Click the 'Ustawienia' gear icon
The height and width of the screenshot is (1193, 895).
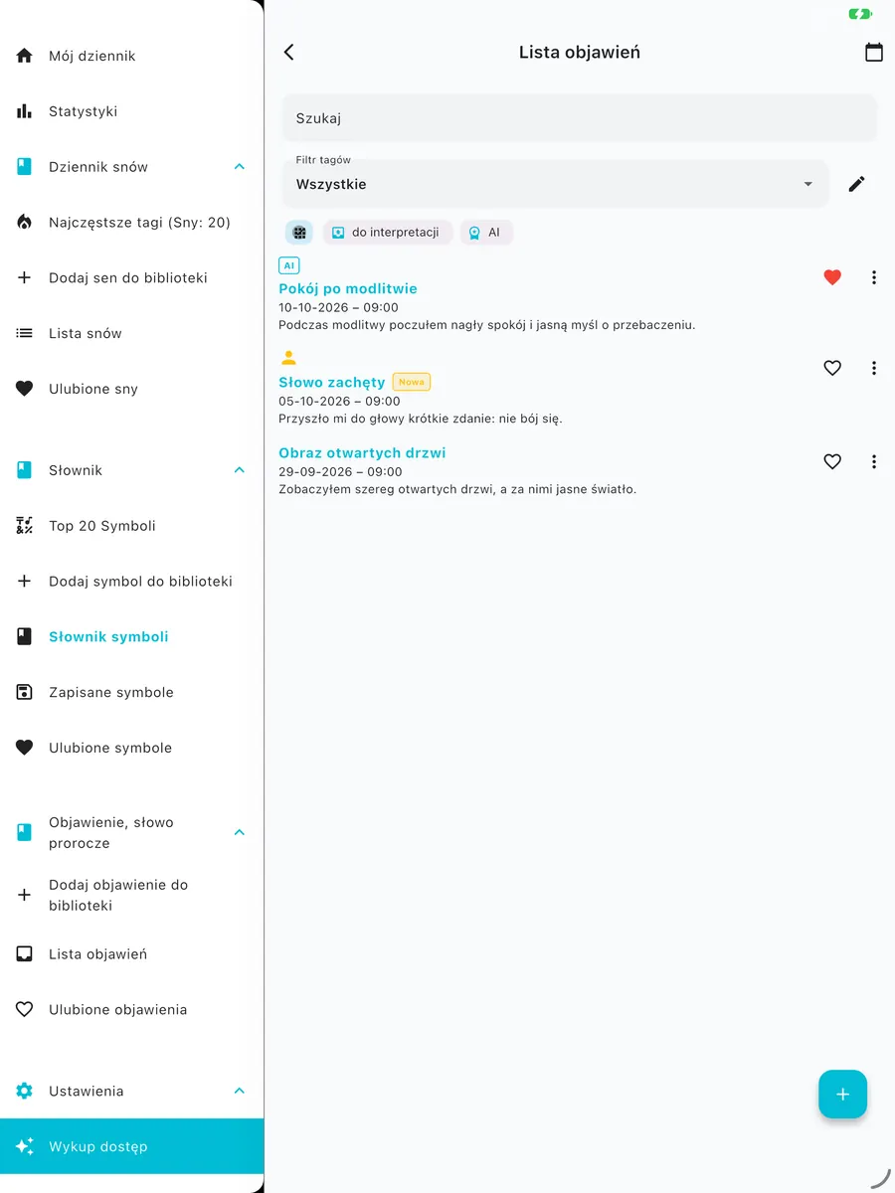pyautogui.click(x=25, y=1092)
